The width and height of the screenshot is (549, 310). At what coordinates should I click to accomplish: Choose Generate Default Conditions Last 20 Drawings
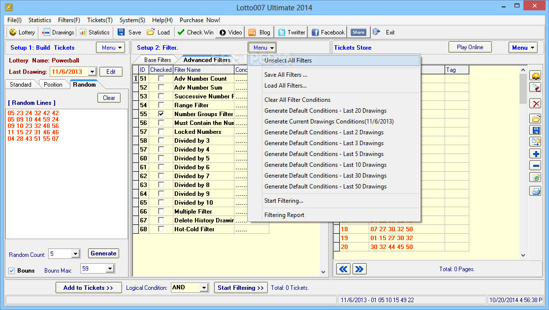click(334, 111)
